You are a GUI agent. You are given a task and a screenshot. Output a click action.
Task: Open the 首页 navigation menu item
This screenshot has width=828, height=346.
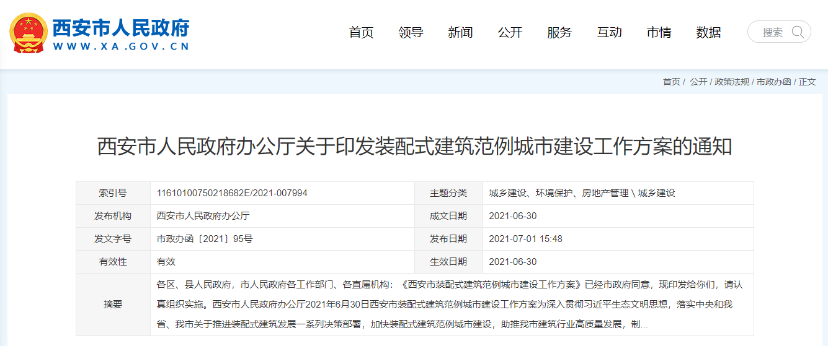361,32
